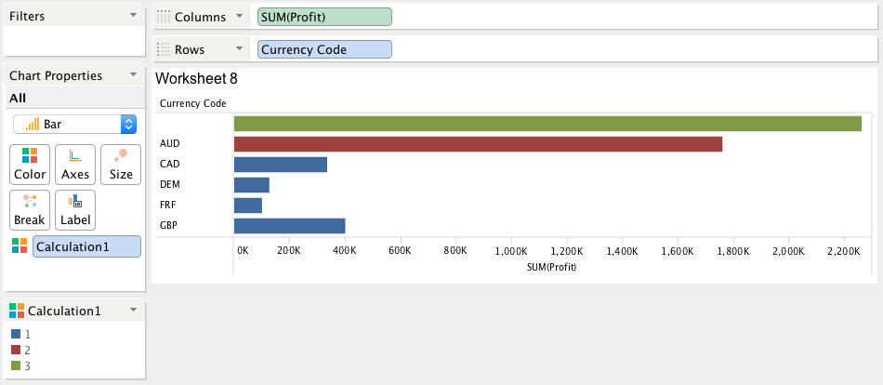Click the Currency Code column header
883x385 pixels.
(193, 104)
